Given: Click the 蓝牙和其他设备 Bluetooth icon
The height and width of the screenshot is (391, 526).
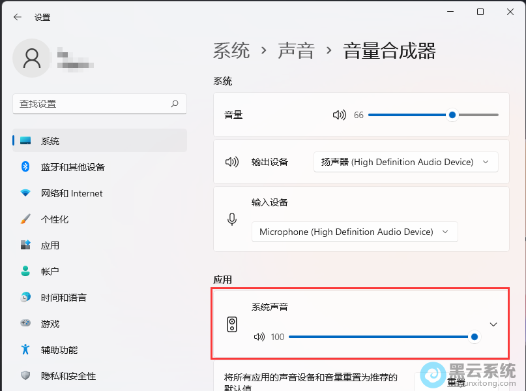Looking at the screenshot, I should 25,167.
